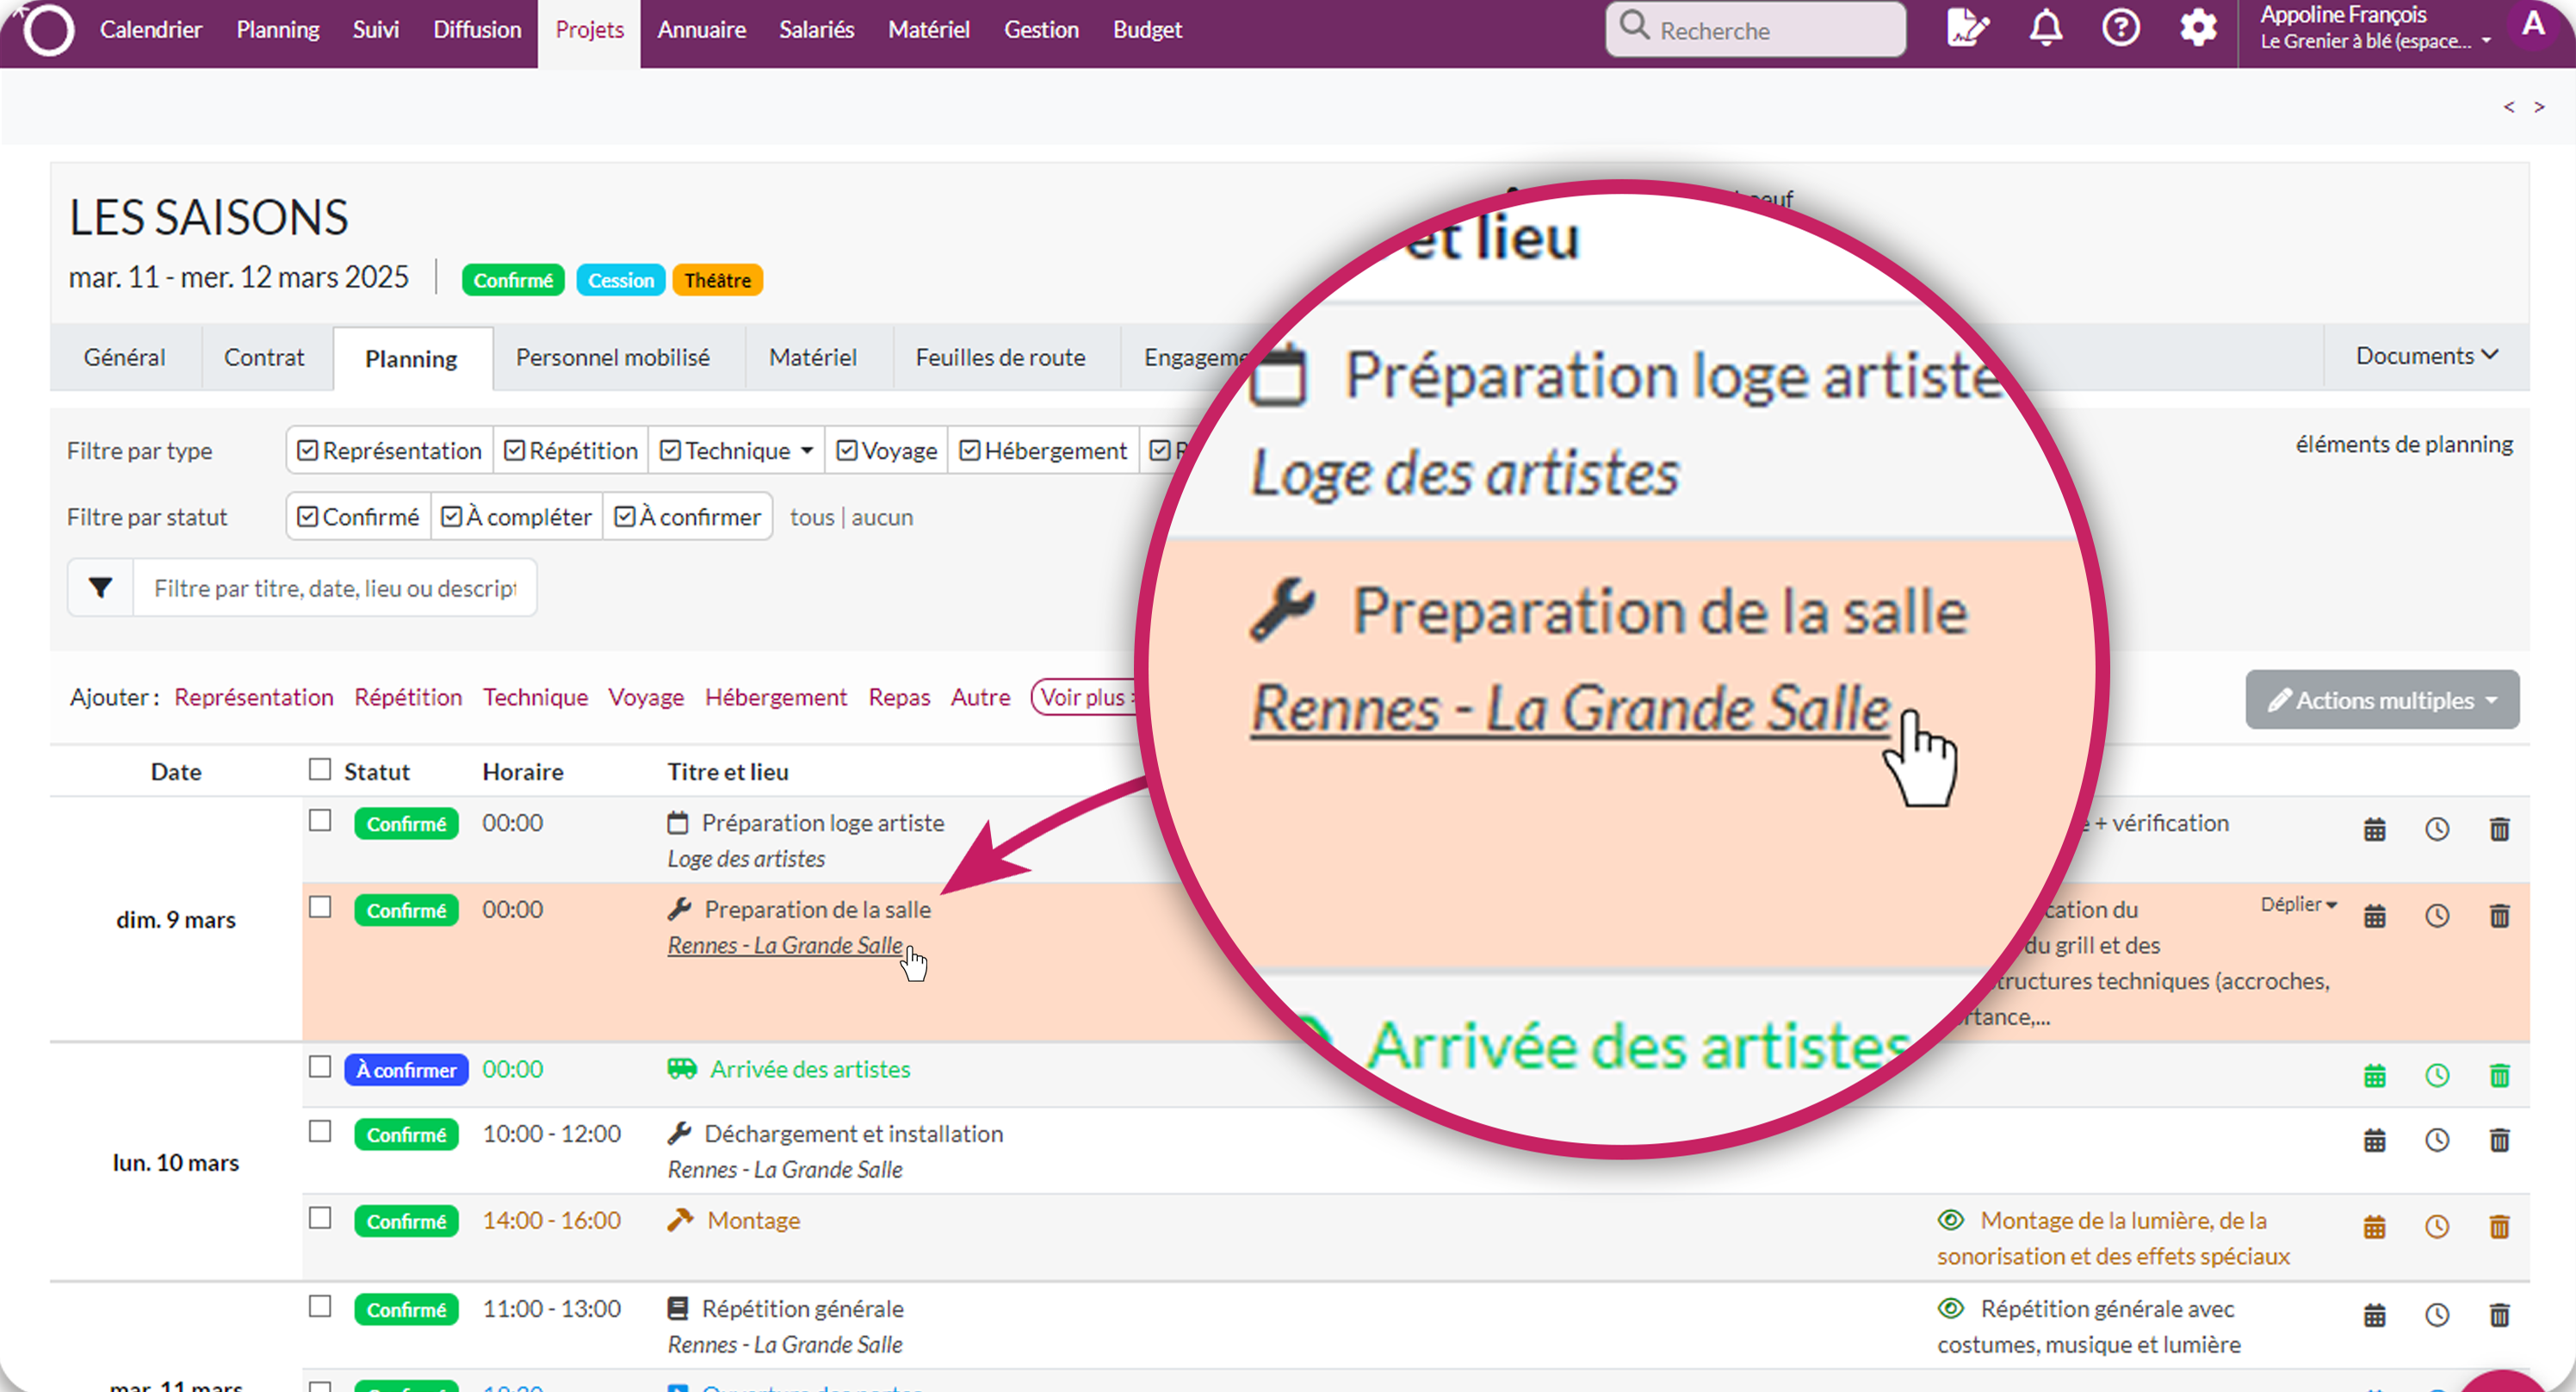Image resolution: width=2576 pixels, height=1392 pixels.
Task: Expand Voir plus add options
Action: click(x=1085, y=697)
